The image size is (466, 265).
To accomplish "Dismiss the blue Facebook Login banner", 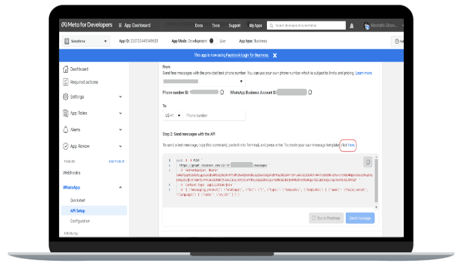I will 275,55.
